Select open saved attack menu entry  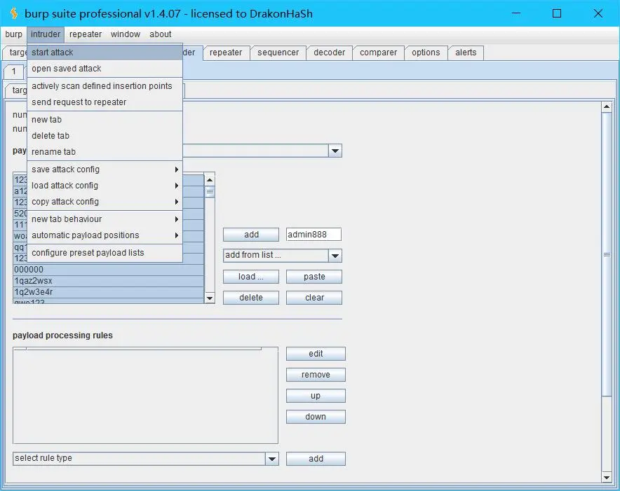(x=105, y=69)
